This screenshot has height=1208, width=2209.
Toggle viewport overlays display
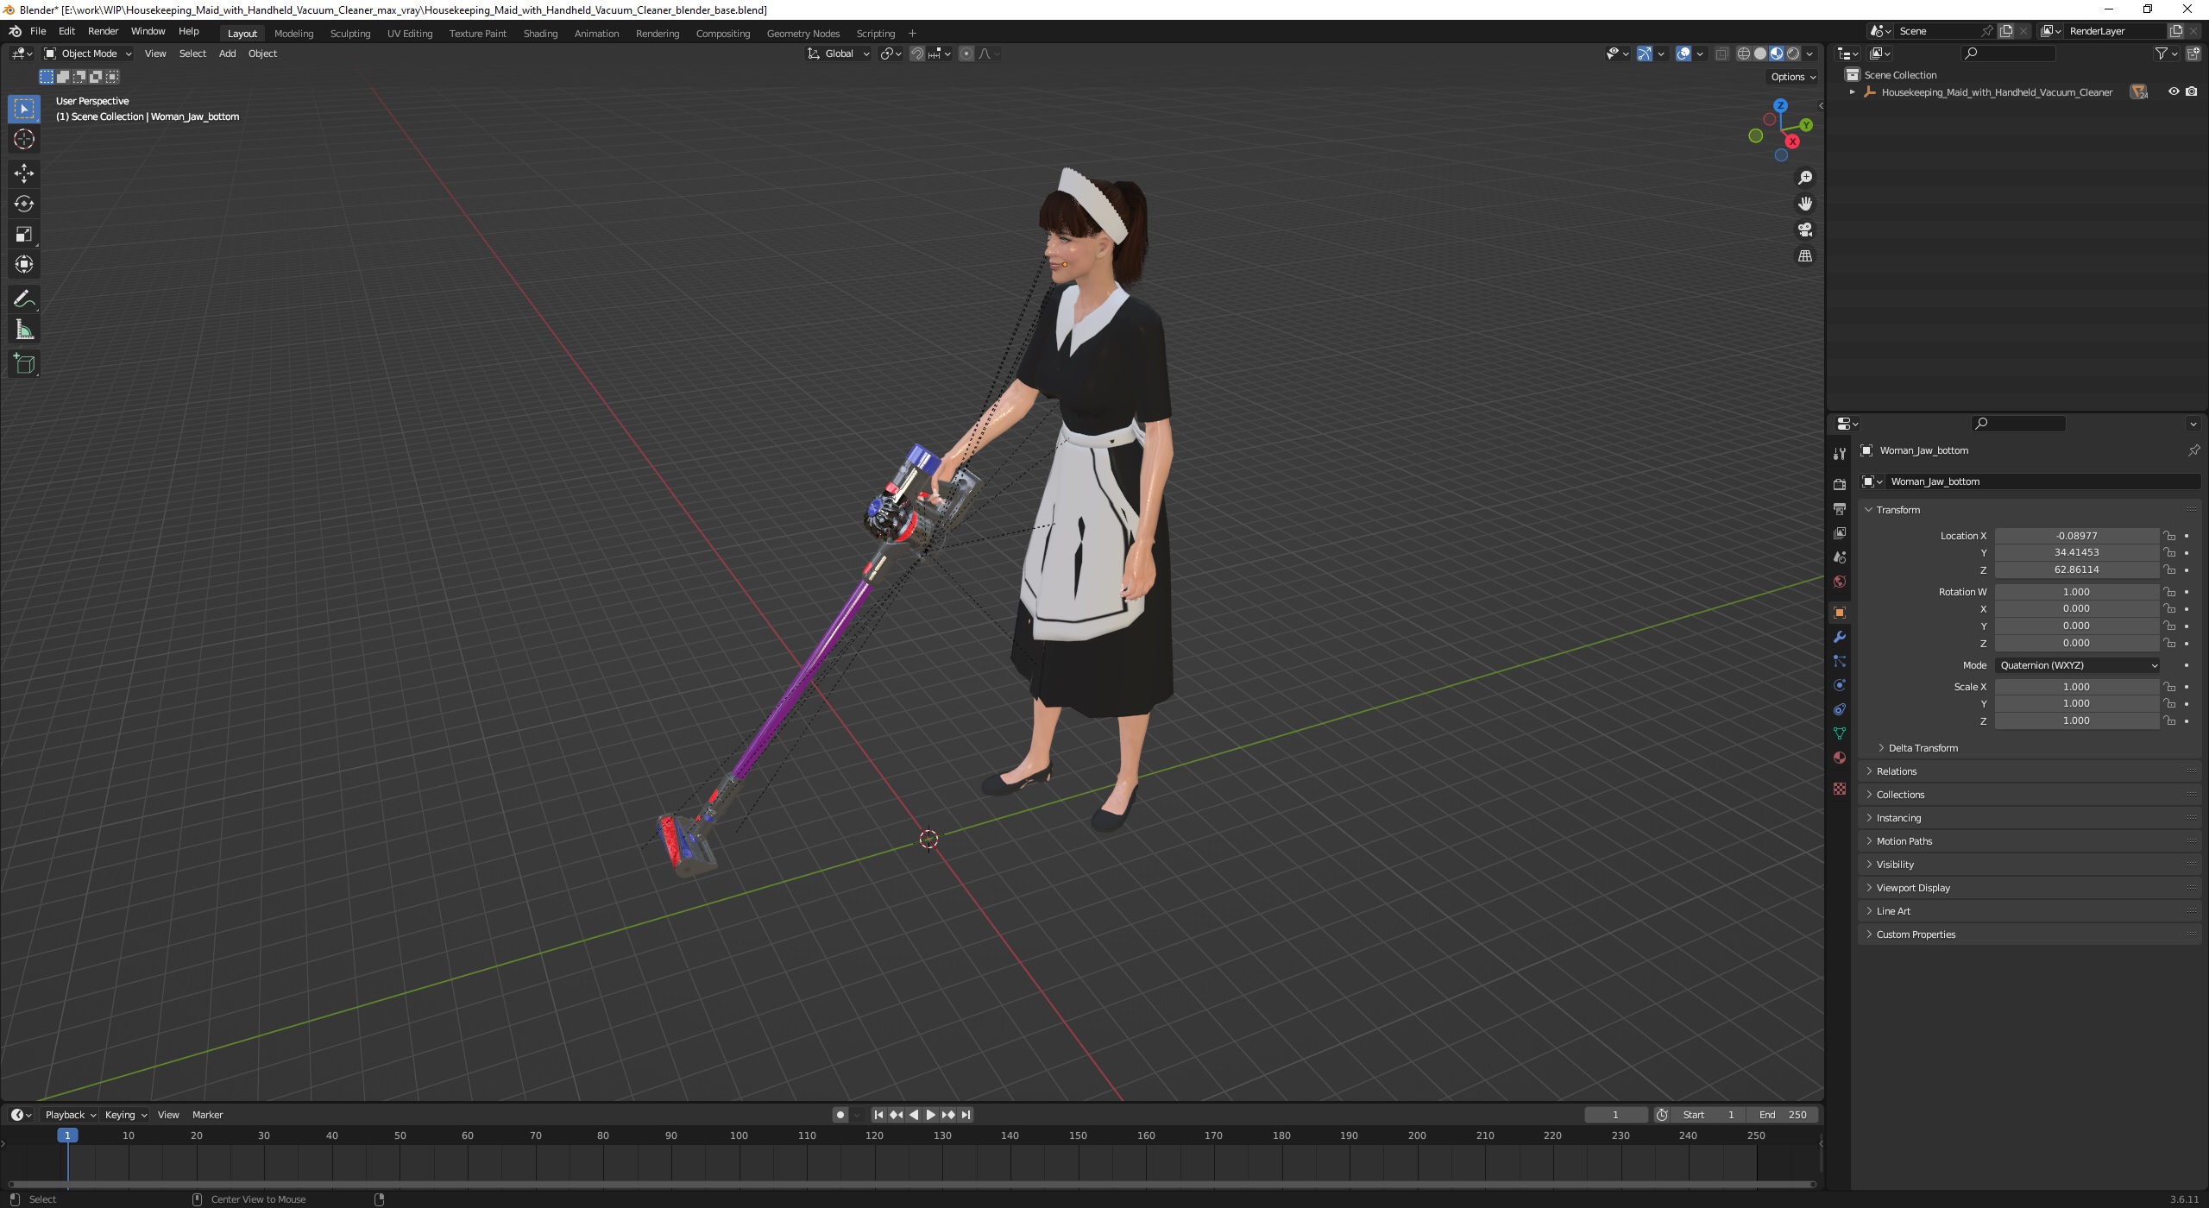(x=1683, y=53)
